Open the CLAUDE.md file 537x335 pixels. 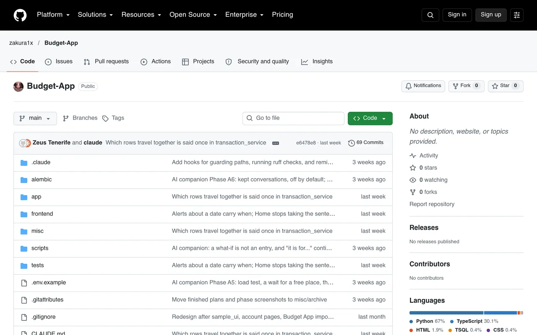48,333
